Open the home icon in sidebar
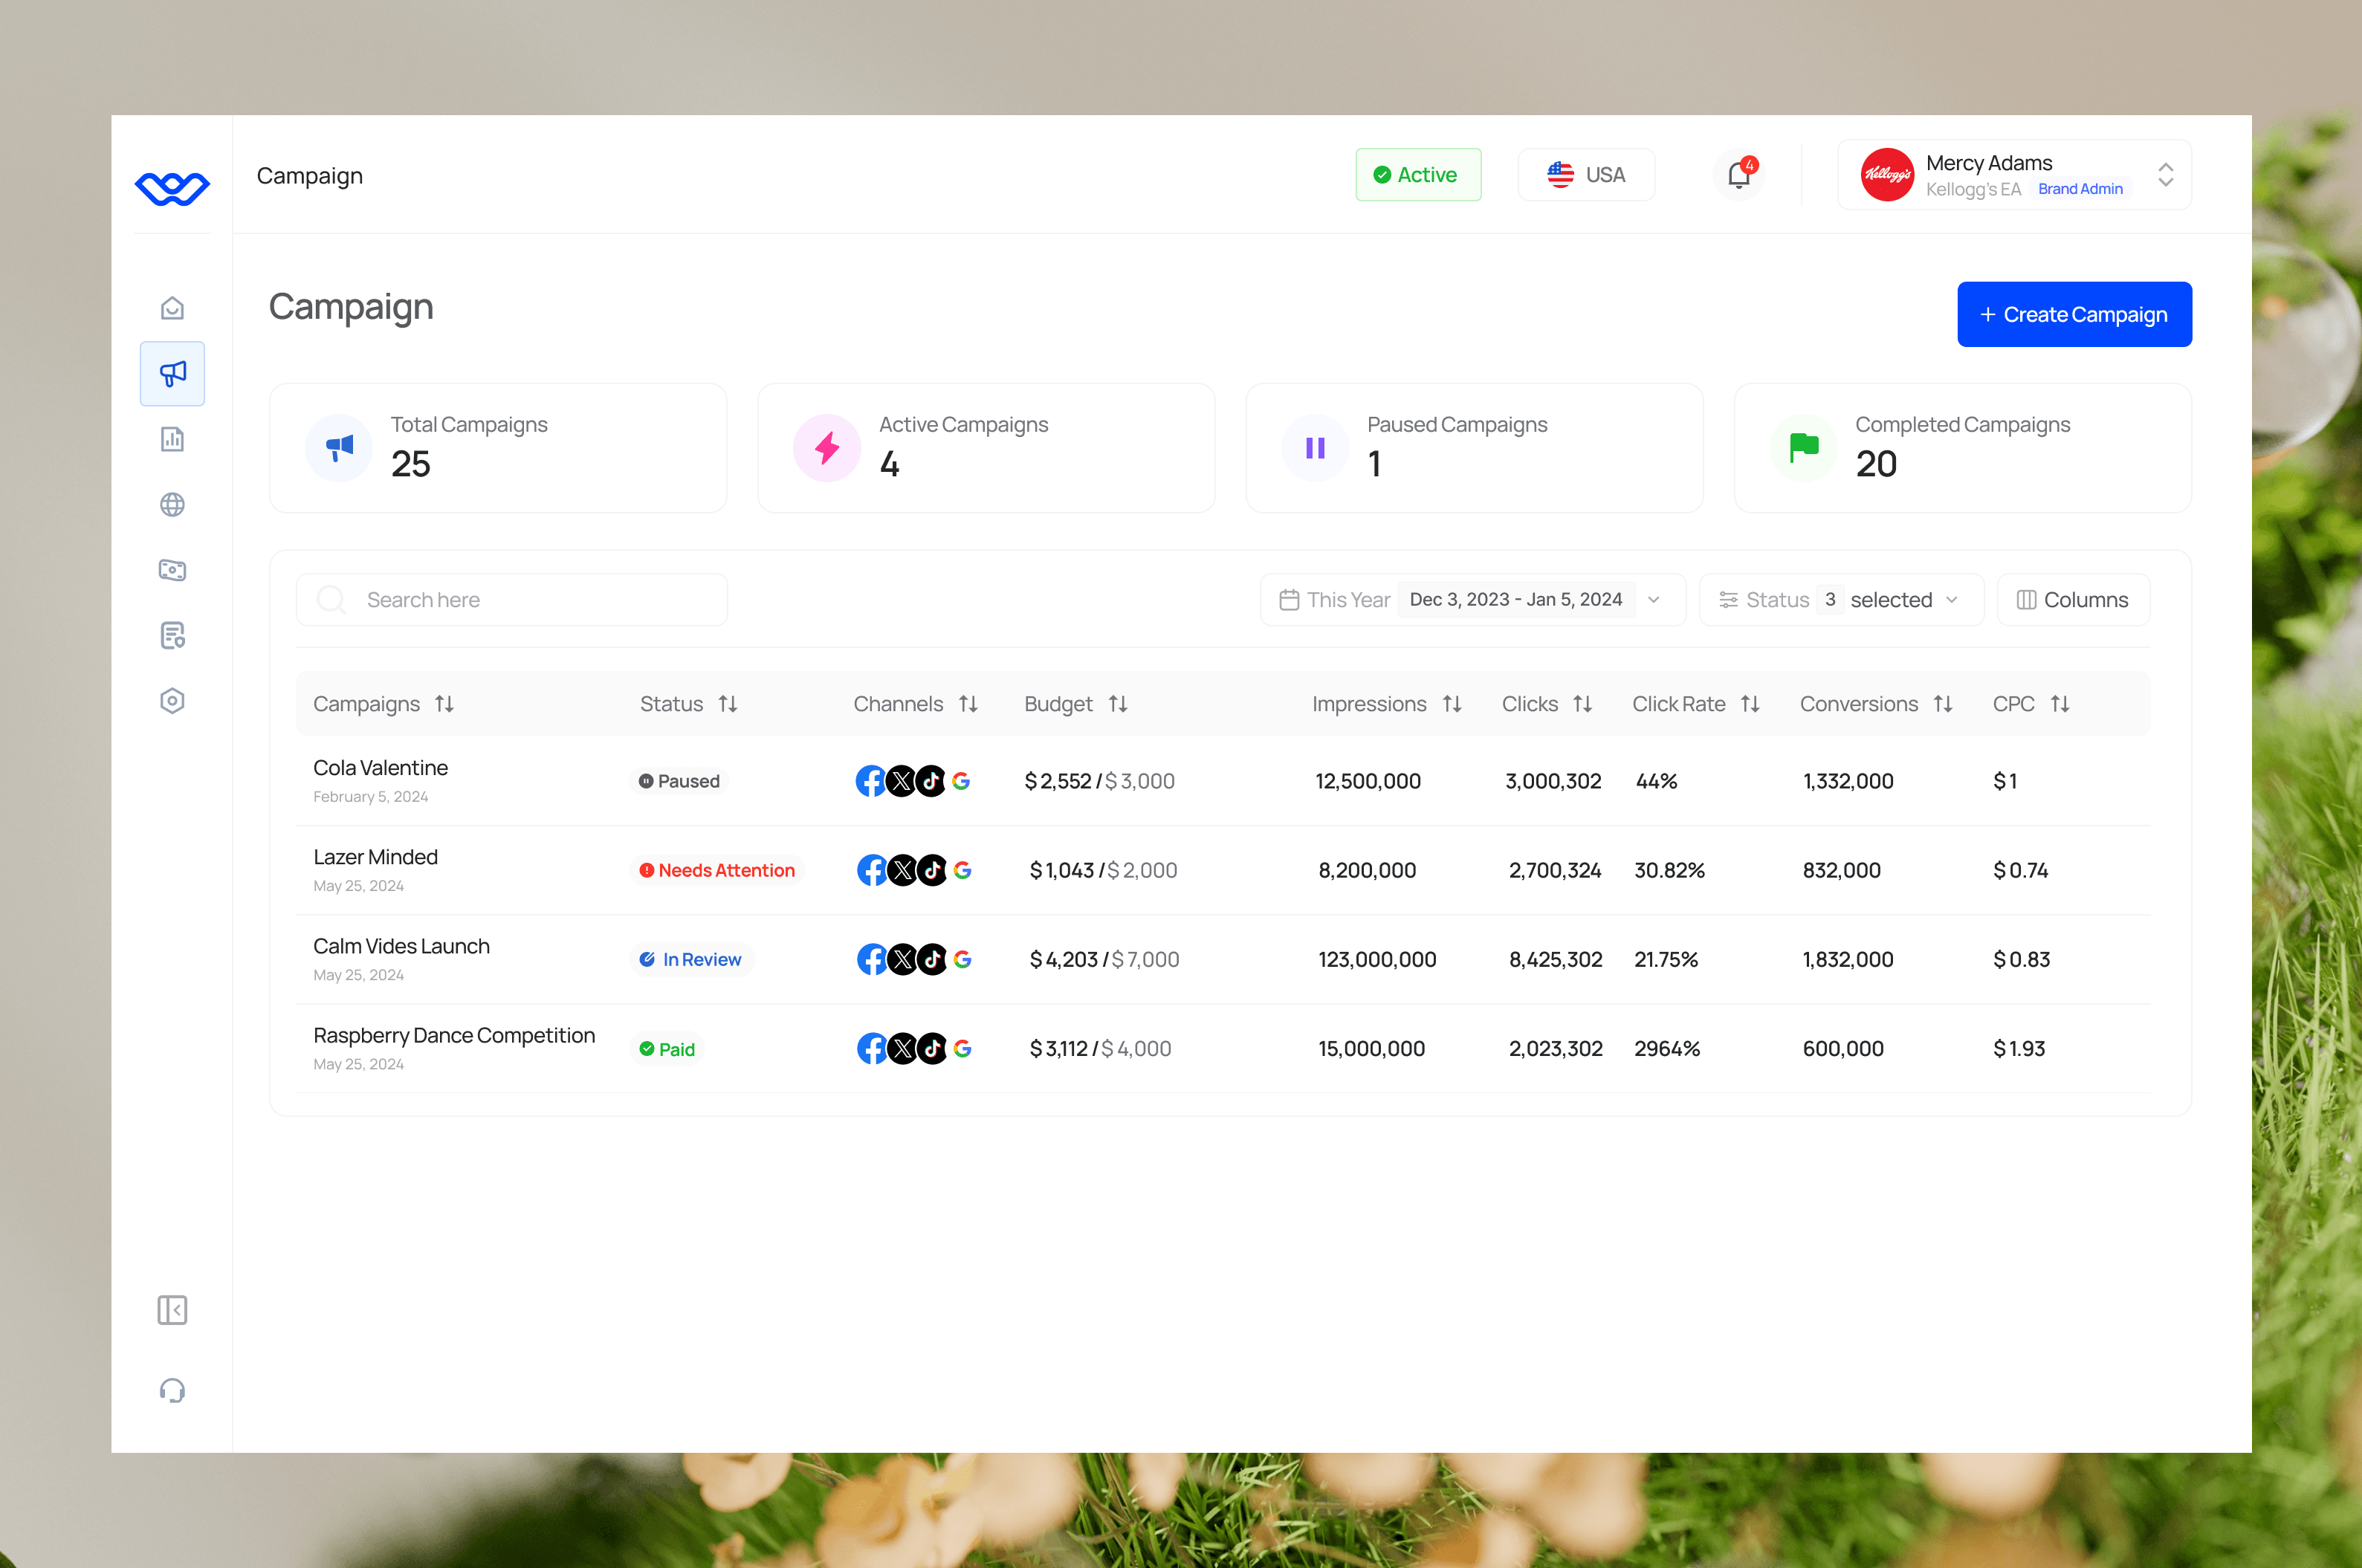The height and width of the screenshot is (1568, 2362). [x=172, y=308]
